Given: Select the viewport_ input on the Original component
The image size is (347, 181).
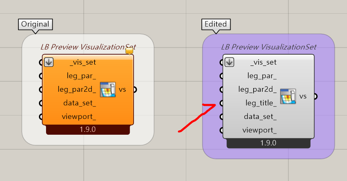Looking at the screenshot, I should [x=79, y=117].
